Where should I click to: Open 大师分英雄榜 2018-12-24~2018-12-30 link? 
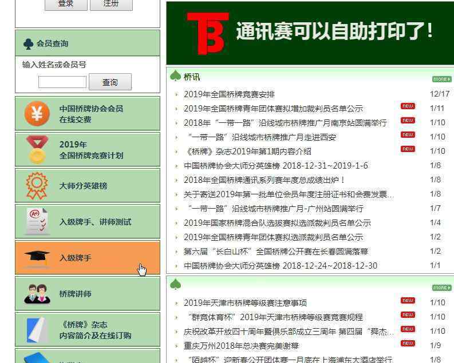[x=281, y=266]
